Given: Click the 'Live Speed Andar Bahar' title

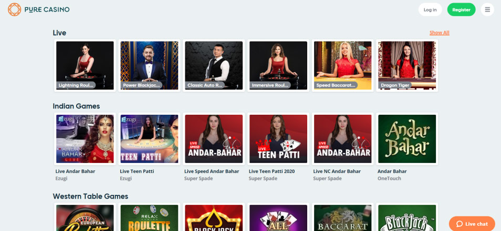Looking at the screenshot, I should click(212, 171).
